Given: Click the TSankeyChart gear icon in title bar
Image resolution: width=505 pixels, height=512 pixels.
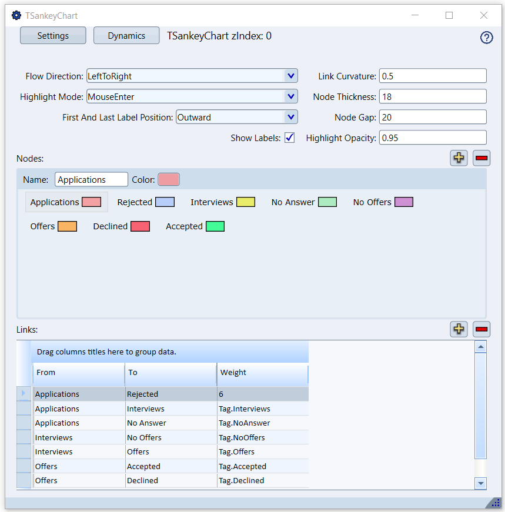Looking at the screenshot, I should (x=16, y=16).
